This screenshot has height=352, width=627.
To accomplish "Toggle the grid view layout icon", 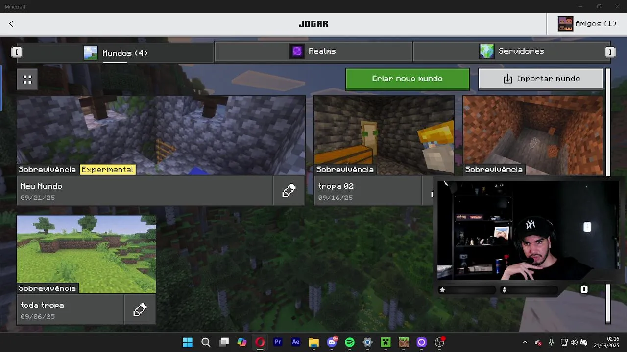I will (27, 79).
